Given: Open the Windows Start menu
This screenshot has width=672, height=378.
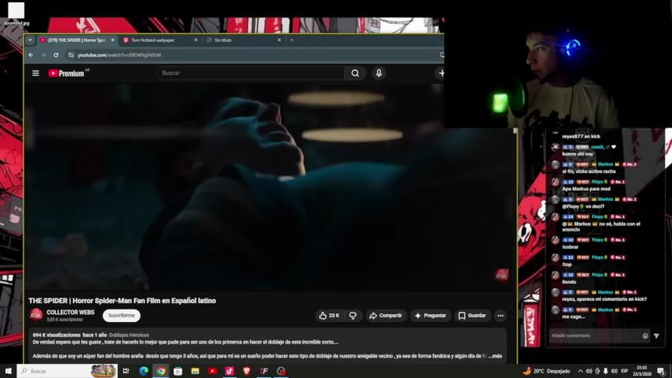Looking at the screenshot, I should pos(8,371).
